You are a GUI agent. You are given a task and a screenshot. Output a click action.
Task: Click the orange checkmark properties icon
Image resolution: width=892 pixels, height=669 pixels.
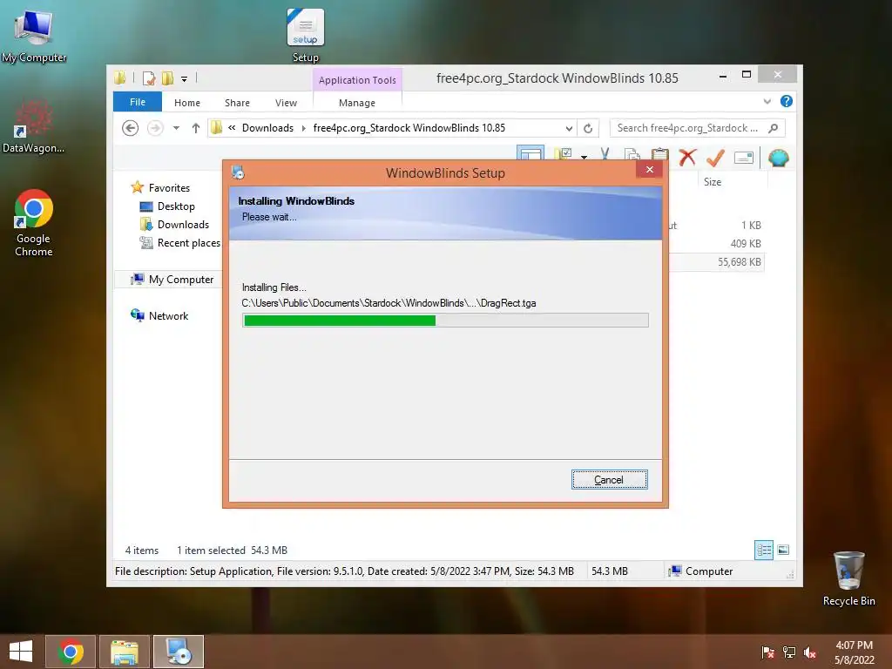point(715,158)
